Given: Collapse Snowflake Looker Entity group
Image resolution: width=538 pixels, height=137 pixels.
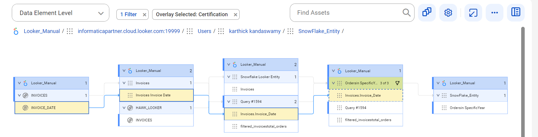Looking at the screenshot, I should point(229,77).
